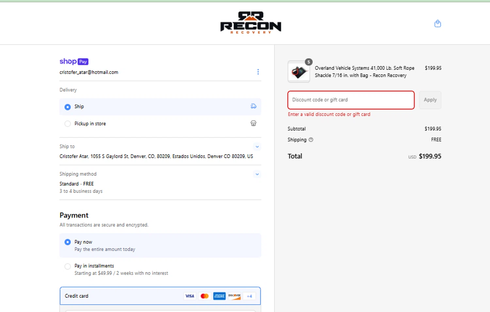Click 'Pay the entire amount today' text
The height and width of the screenshot is (312, 490).
coord(105,249)
